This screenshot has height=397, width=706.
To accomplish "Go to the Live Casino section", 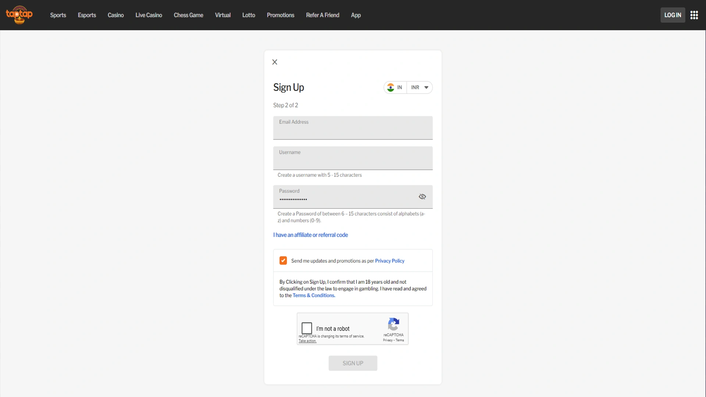I will pyautogui.click(x=149, y=15).
